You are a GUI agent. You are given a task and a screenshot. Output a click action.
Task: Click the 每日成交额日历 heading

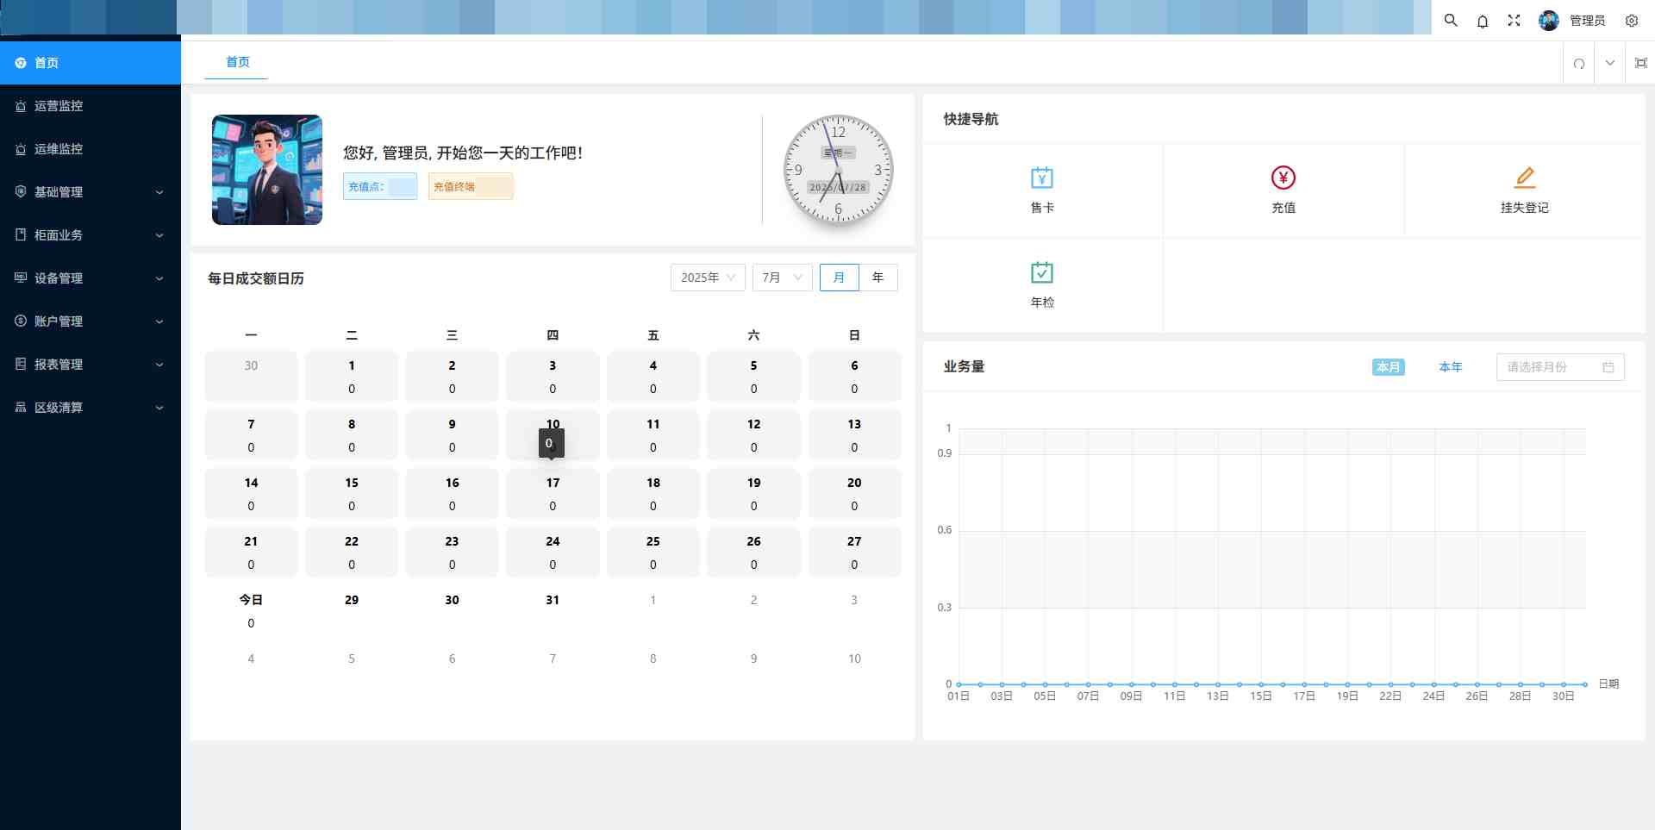click(x=256, y=278)
